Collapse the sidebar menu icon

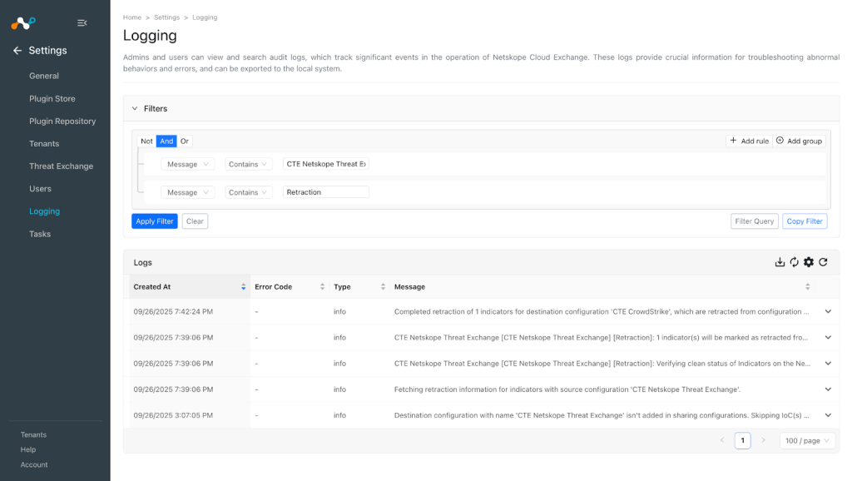click(x=82, y=22)
